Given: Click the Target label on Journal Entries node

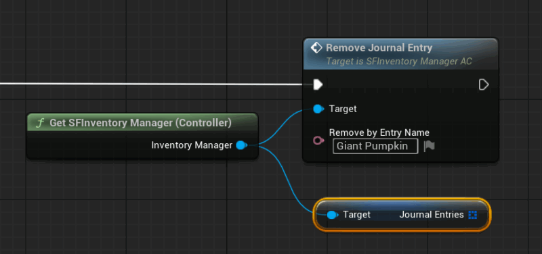Looking at the screenshot, I should 357,215.
